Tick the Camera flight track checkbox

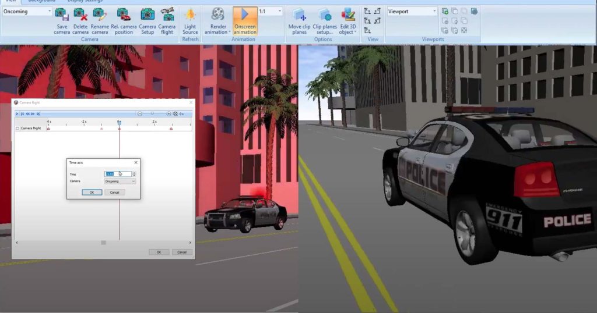coord(17,129)
